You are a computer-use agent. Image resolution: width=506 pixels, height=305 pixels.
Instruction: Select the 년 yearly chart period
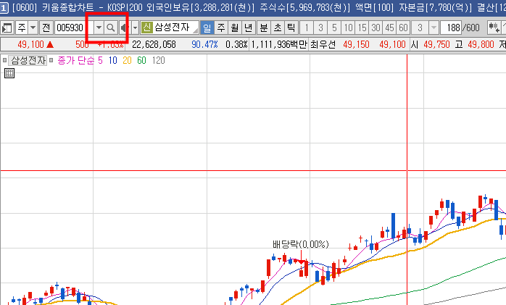(248, 28)
